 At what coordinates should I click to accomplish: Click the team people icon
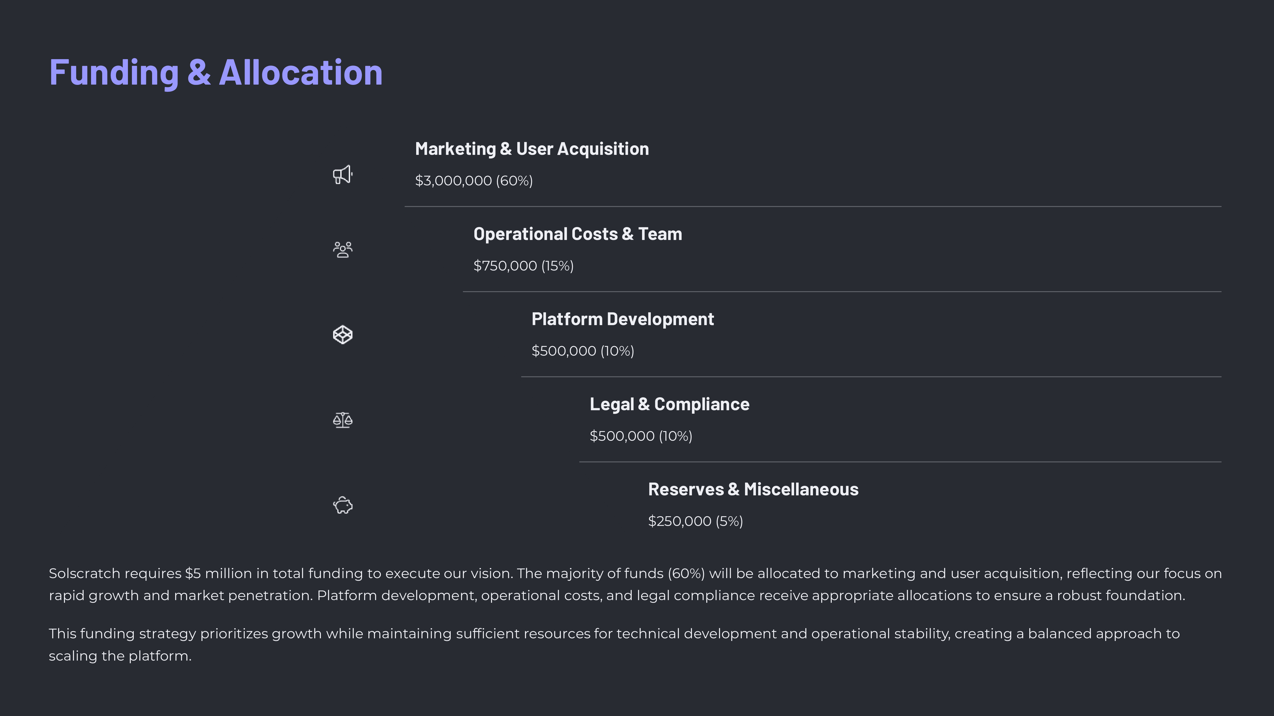click(342, 250)
